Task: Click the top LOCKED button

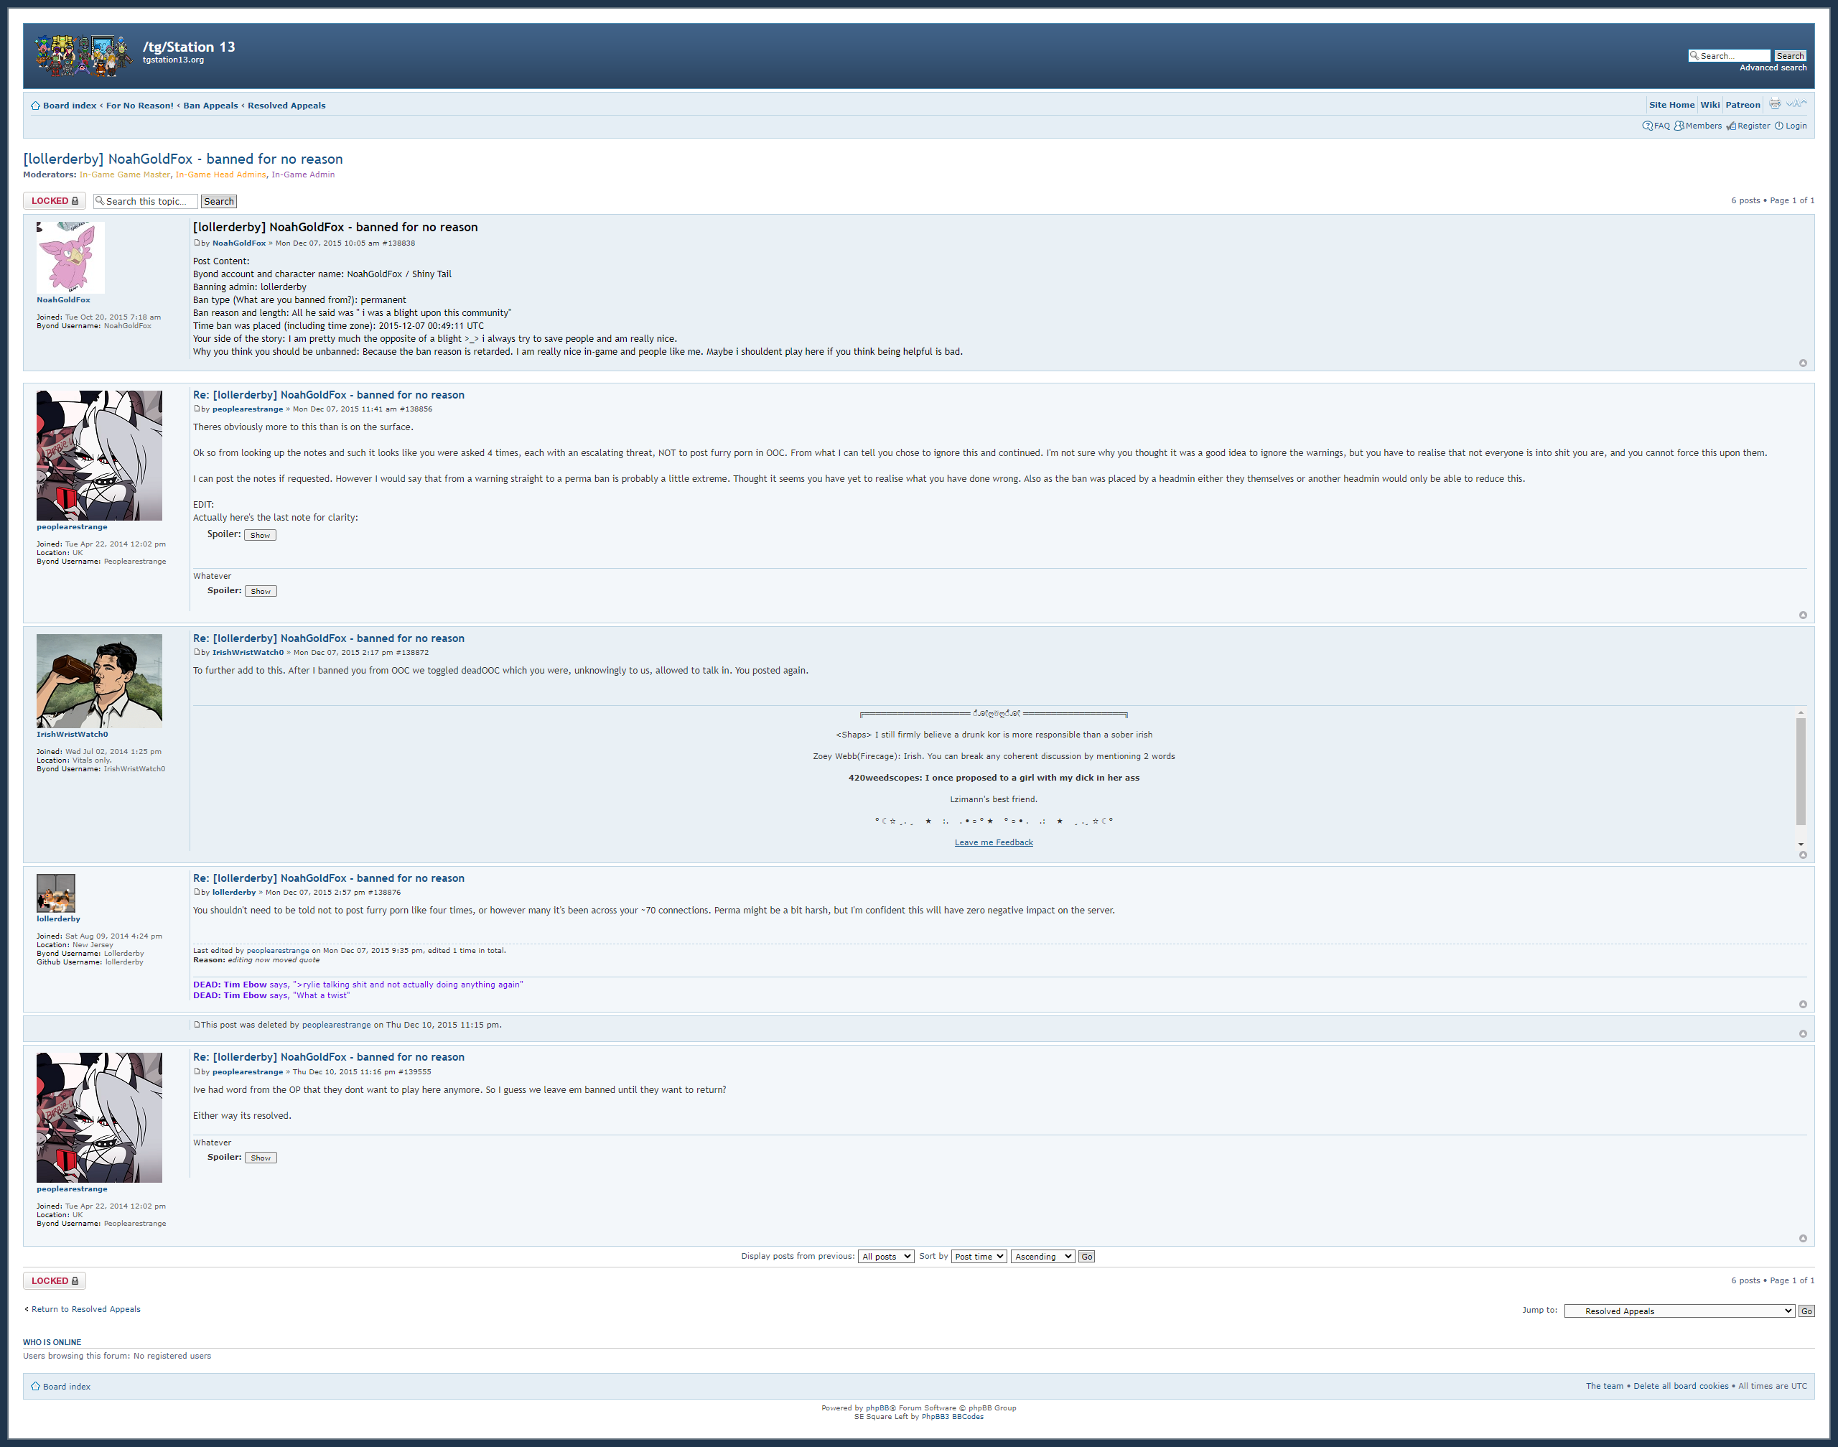Action: pyautogui.click(x=55, y=201)
